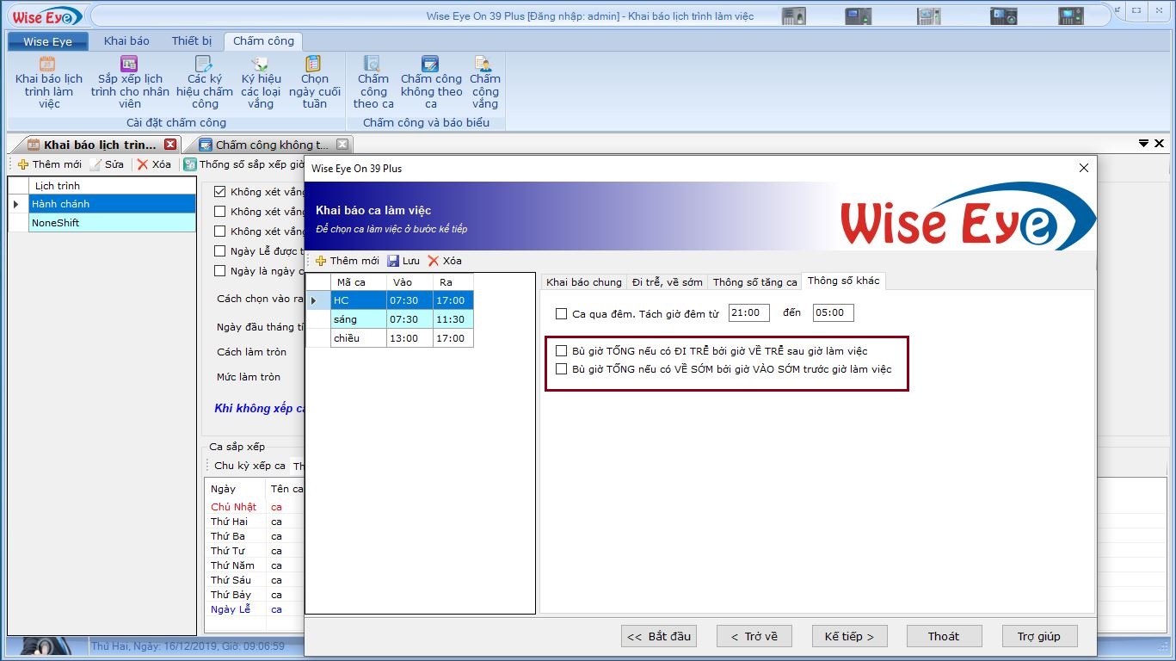
Task: Click Chấm công vắng icon
Action: point(484,65)
